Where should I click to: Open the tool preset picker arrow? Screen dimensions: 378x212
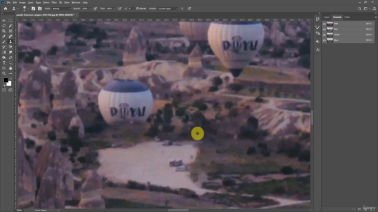[18, 8]
